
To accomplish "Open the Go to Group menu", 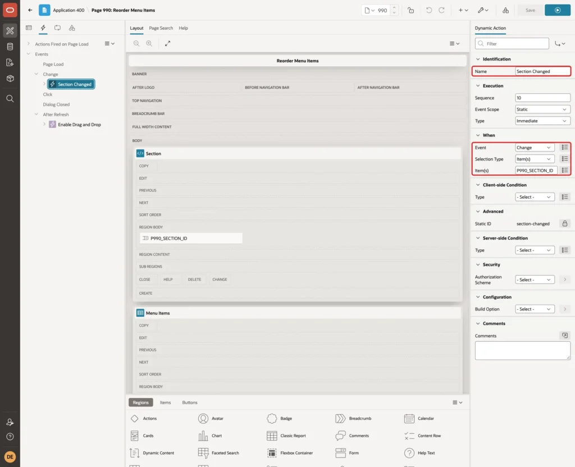I will 560,44.
